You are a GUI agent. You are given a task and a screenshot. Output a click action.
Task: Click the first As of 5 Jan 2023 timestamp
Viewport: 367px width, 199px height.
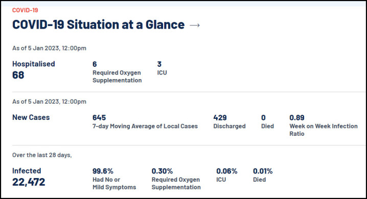49,48
